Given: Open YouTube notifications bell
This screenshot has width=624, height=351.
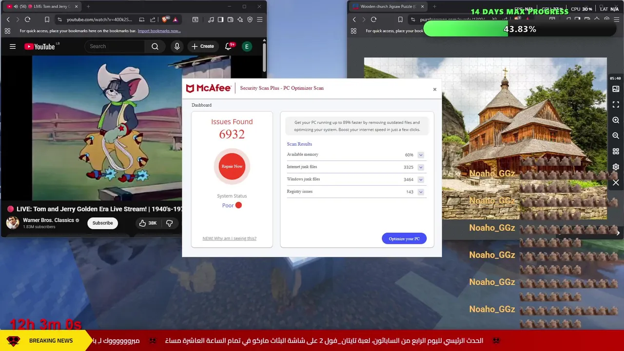Looking at the screenshot, I should (x=228, y=46).
